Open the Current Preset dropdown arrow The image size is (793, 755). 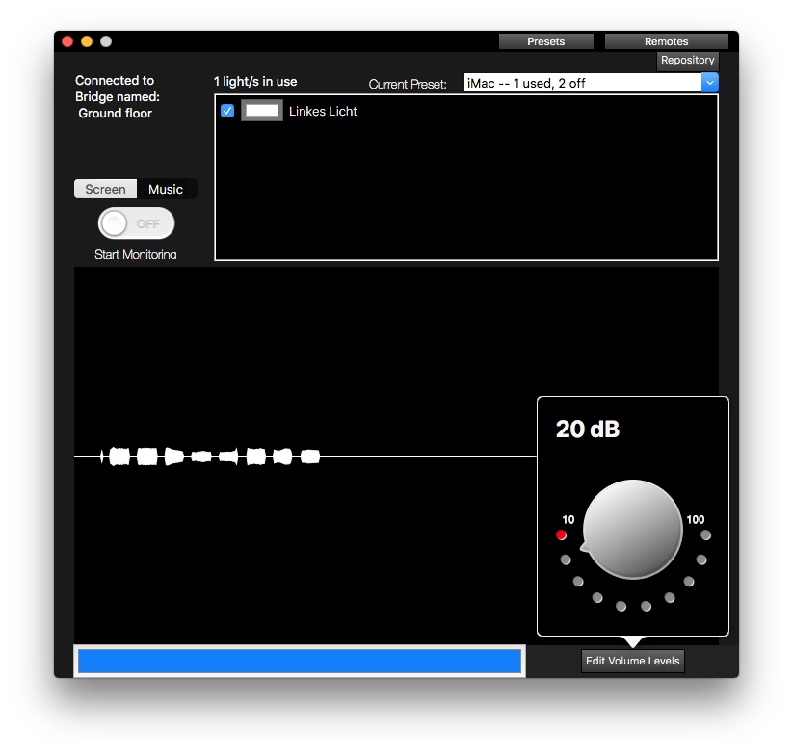pyautogui.click(x=709, y=83)
